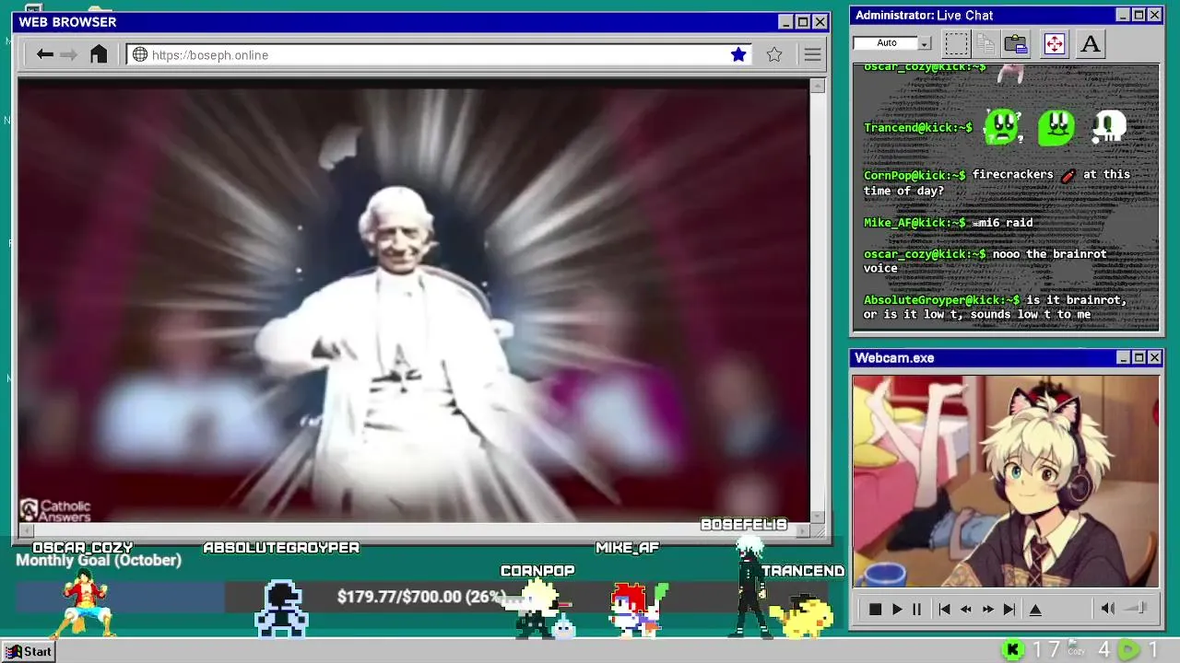The width and height of the screenshot is (1180, 663).
Task: Click the green Kick icon in taskbar
Action: pyautogui.click(x=1012, y=650)
